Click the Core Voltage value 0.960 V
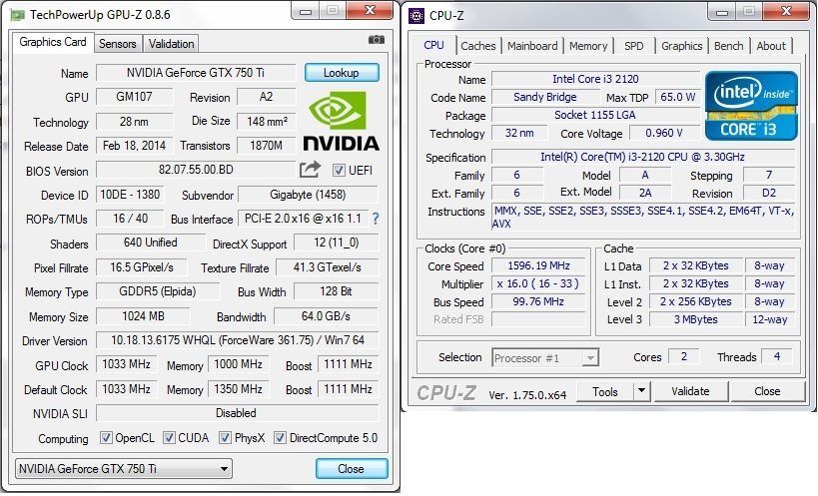This screenshot has height=496, width=818. coord(664,133)
